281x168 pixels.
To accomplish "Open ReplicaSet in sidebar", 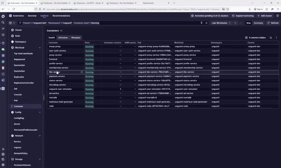I will [x=19, y=77].
